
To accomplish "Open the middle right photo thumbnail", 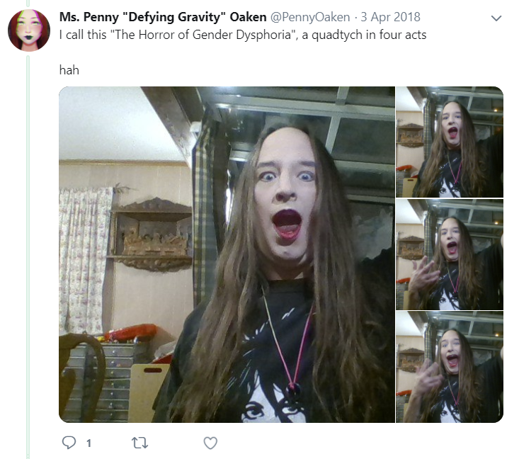I will pyautogui.click(x=450, y=254).
